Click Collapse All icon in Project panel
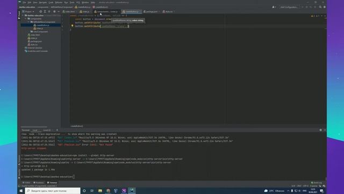The width and height of the screenshot is (344, 194). point(49,12)
